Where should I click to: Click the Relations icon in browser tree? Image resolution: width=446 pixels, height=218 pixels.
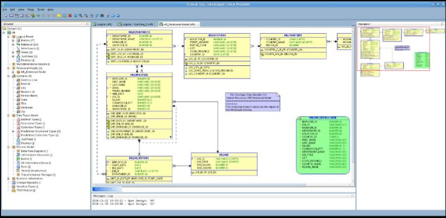tap(18, 44)
